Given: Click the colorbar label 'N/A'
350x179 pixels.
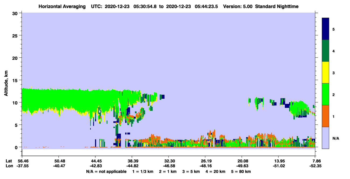Looking at the screenshot, I should [x=336, y=138].
